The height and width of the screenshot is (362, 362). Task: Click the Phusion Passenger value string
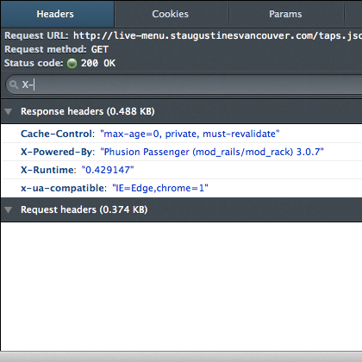pyautogui.click(x=212, y=152)
